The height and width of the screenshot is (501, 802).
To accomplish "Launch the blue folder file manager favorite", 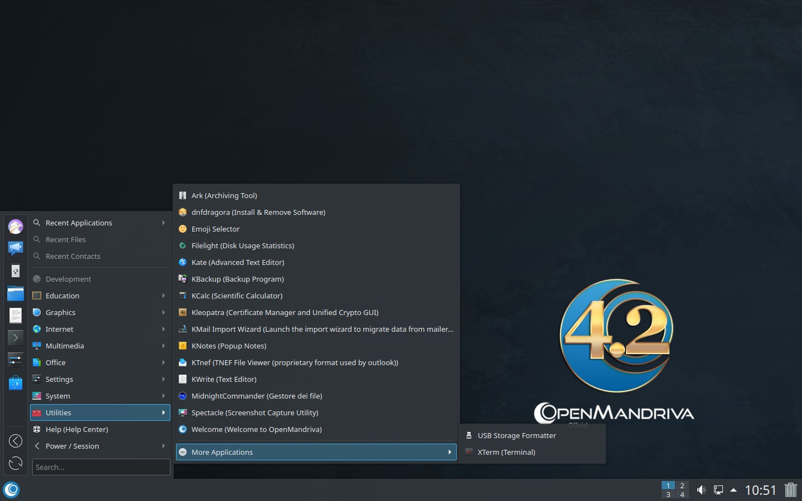I will 16,293.
